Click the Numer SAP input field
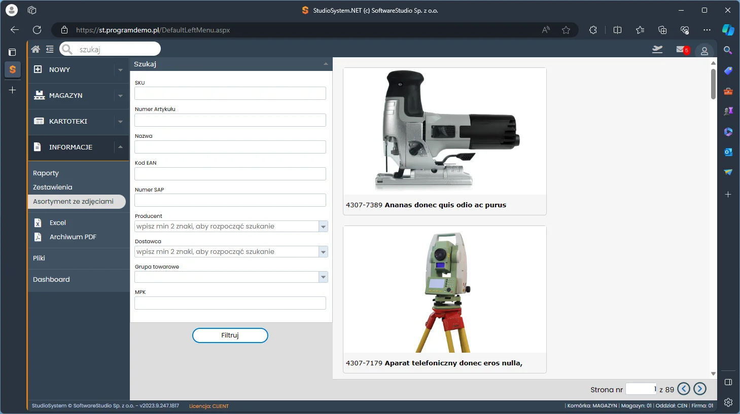 click(x=230, y=200)
